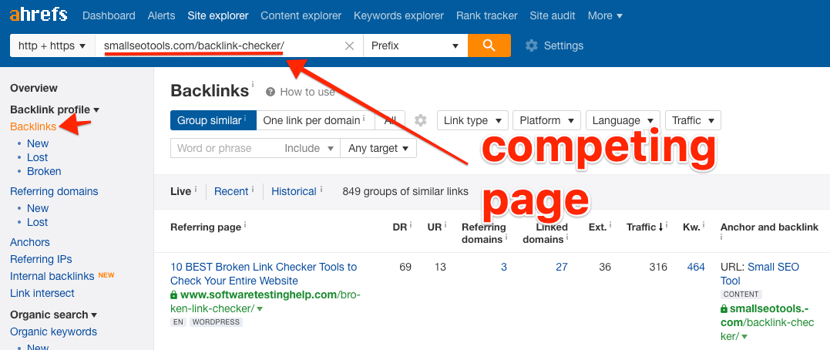830x350 pixels.
Task: Click linked domains value 27
Action: point(562,267)
